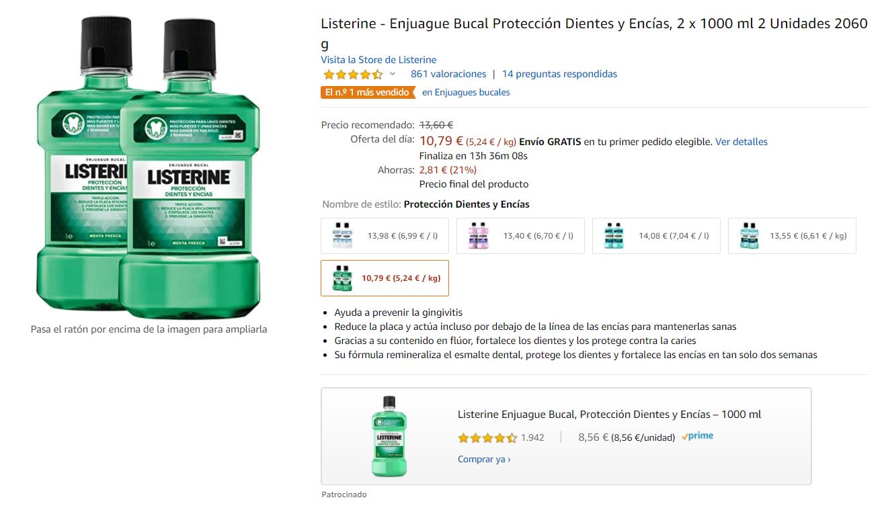Open Ver detalles shipping link
Screen dimensions: 884x510
point(741,142)
